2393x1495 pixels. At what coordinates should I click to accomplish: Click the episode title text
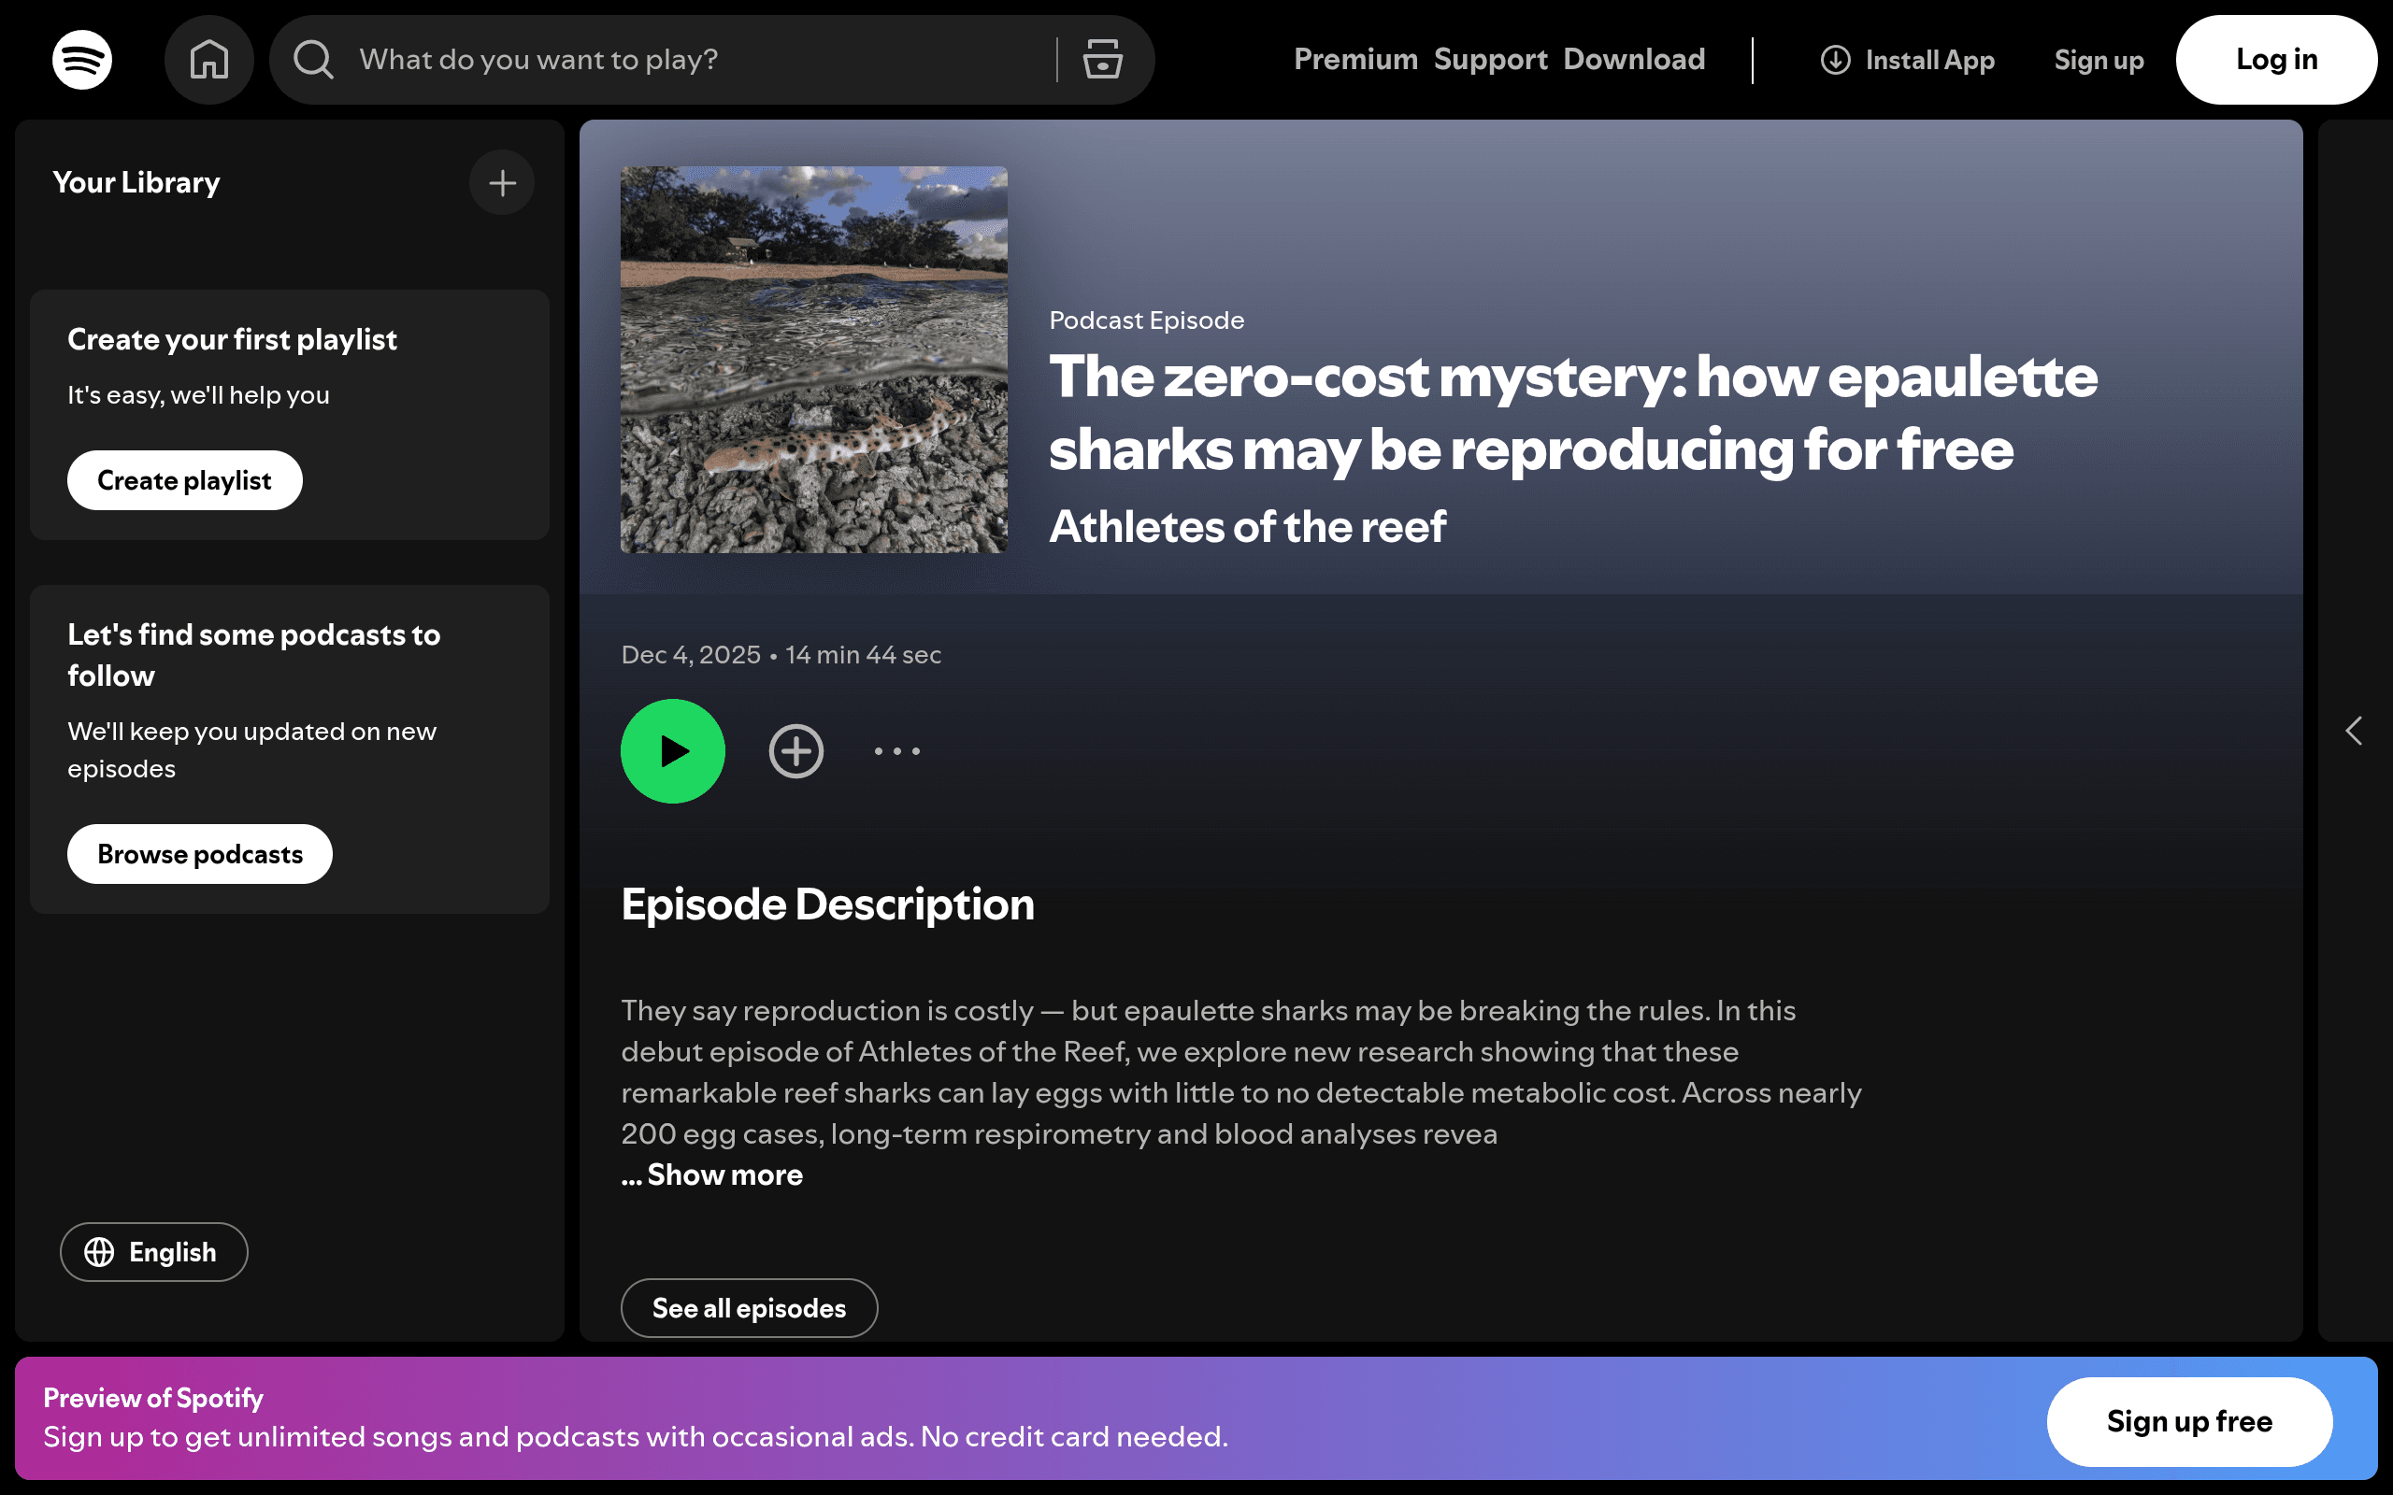(1573, 413)
